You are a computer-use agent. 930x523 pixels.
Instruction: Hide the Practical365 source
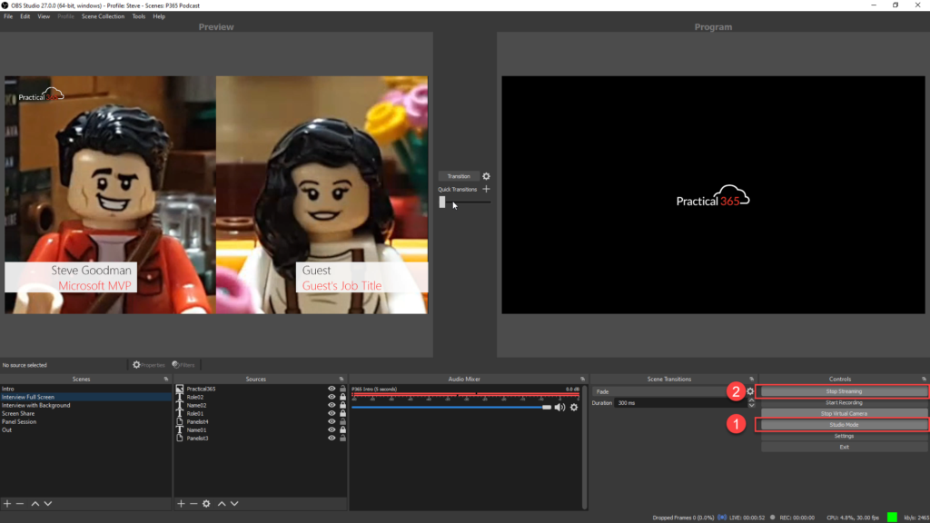coord(331,389)
